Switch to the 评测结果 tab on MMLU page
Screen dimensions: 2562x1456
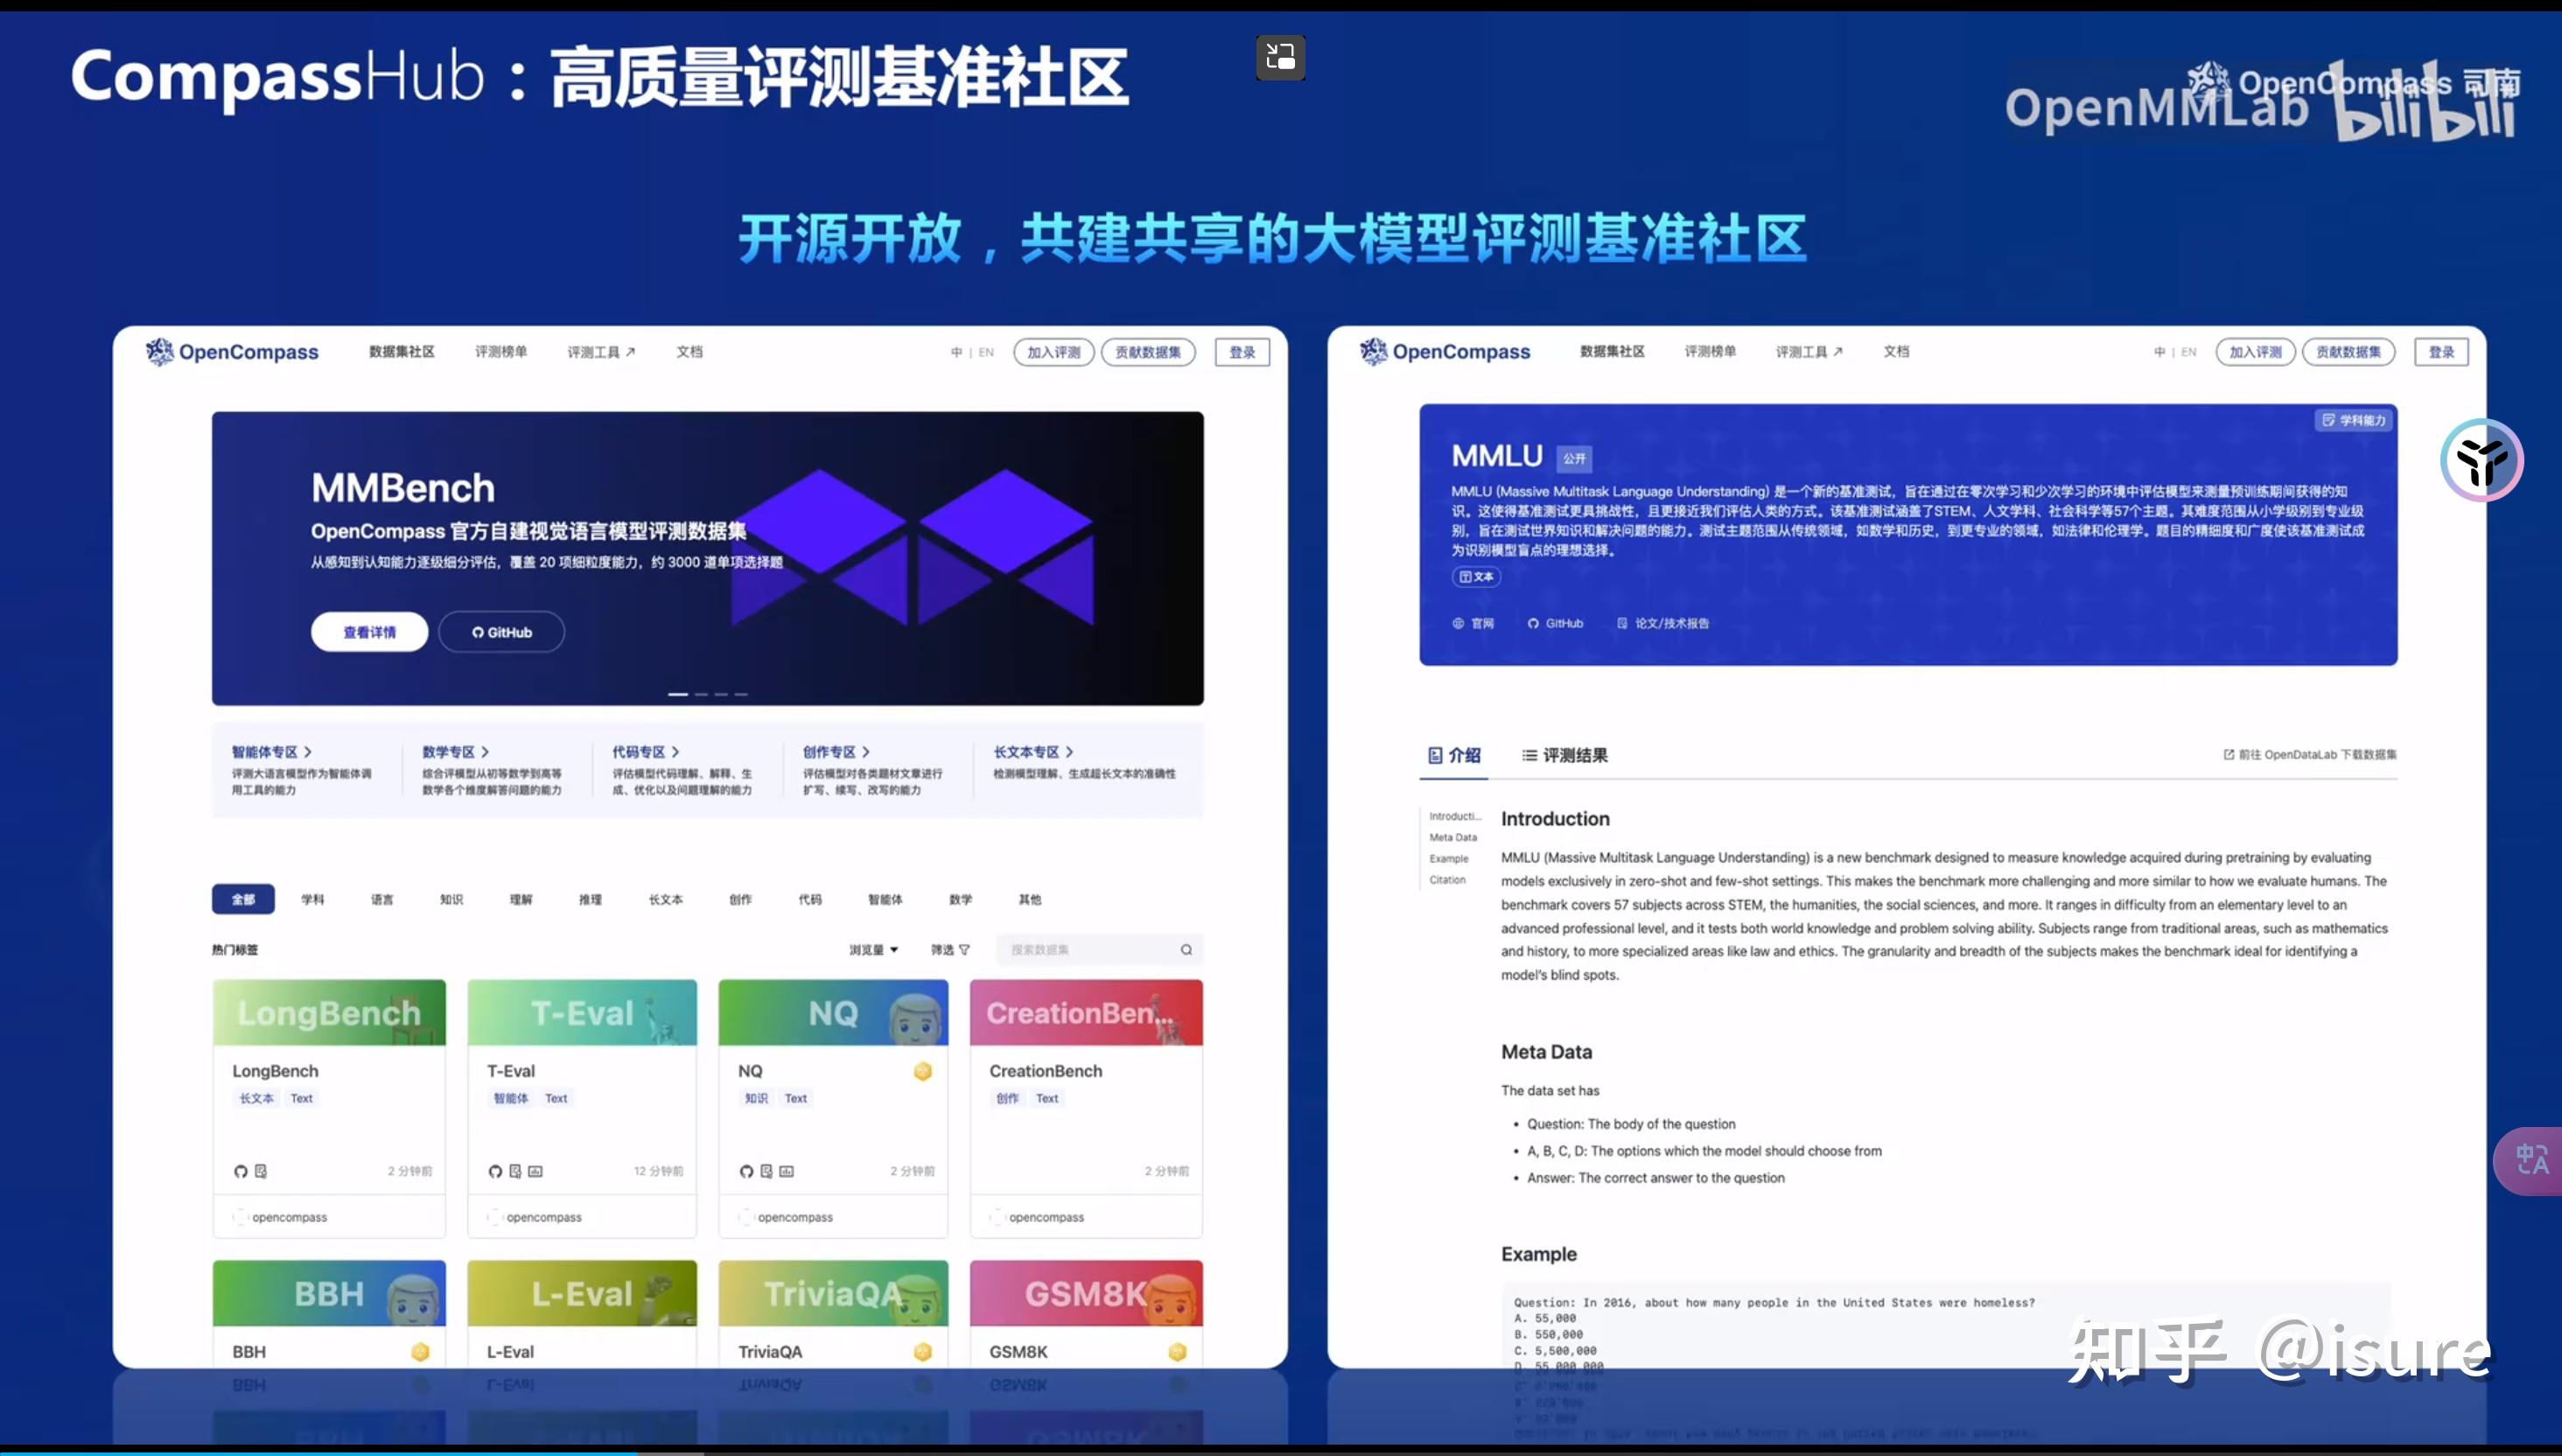[1566, 756]
